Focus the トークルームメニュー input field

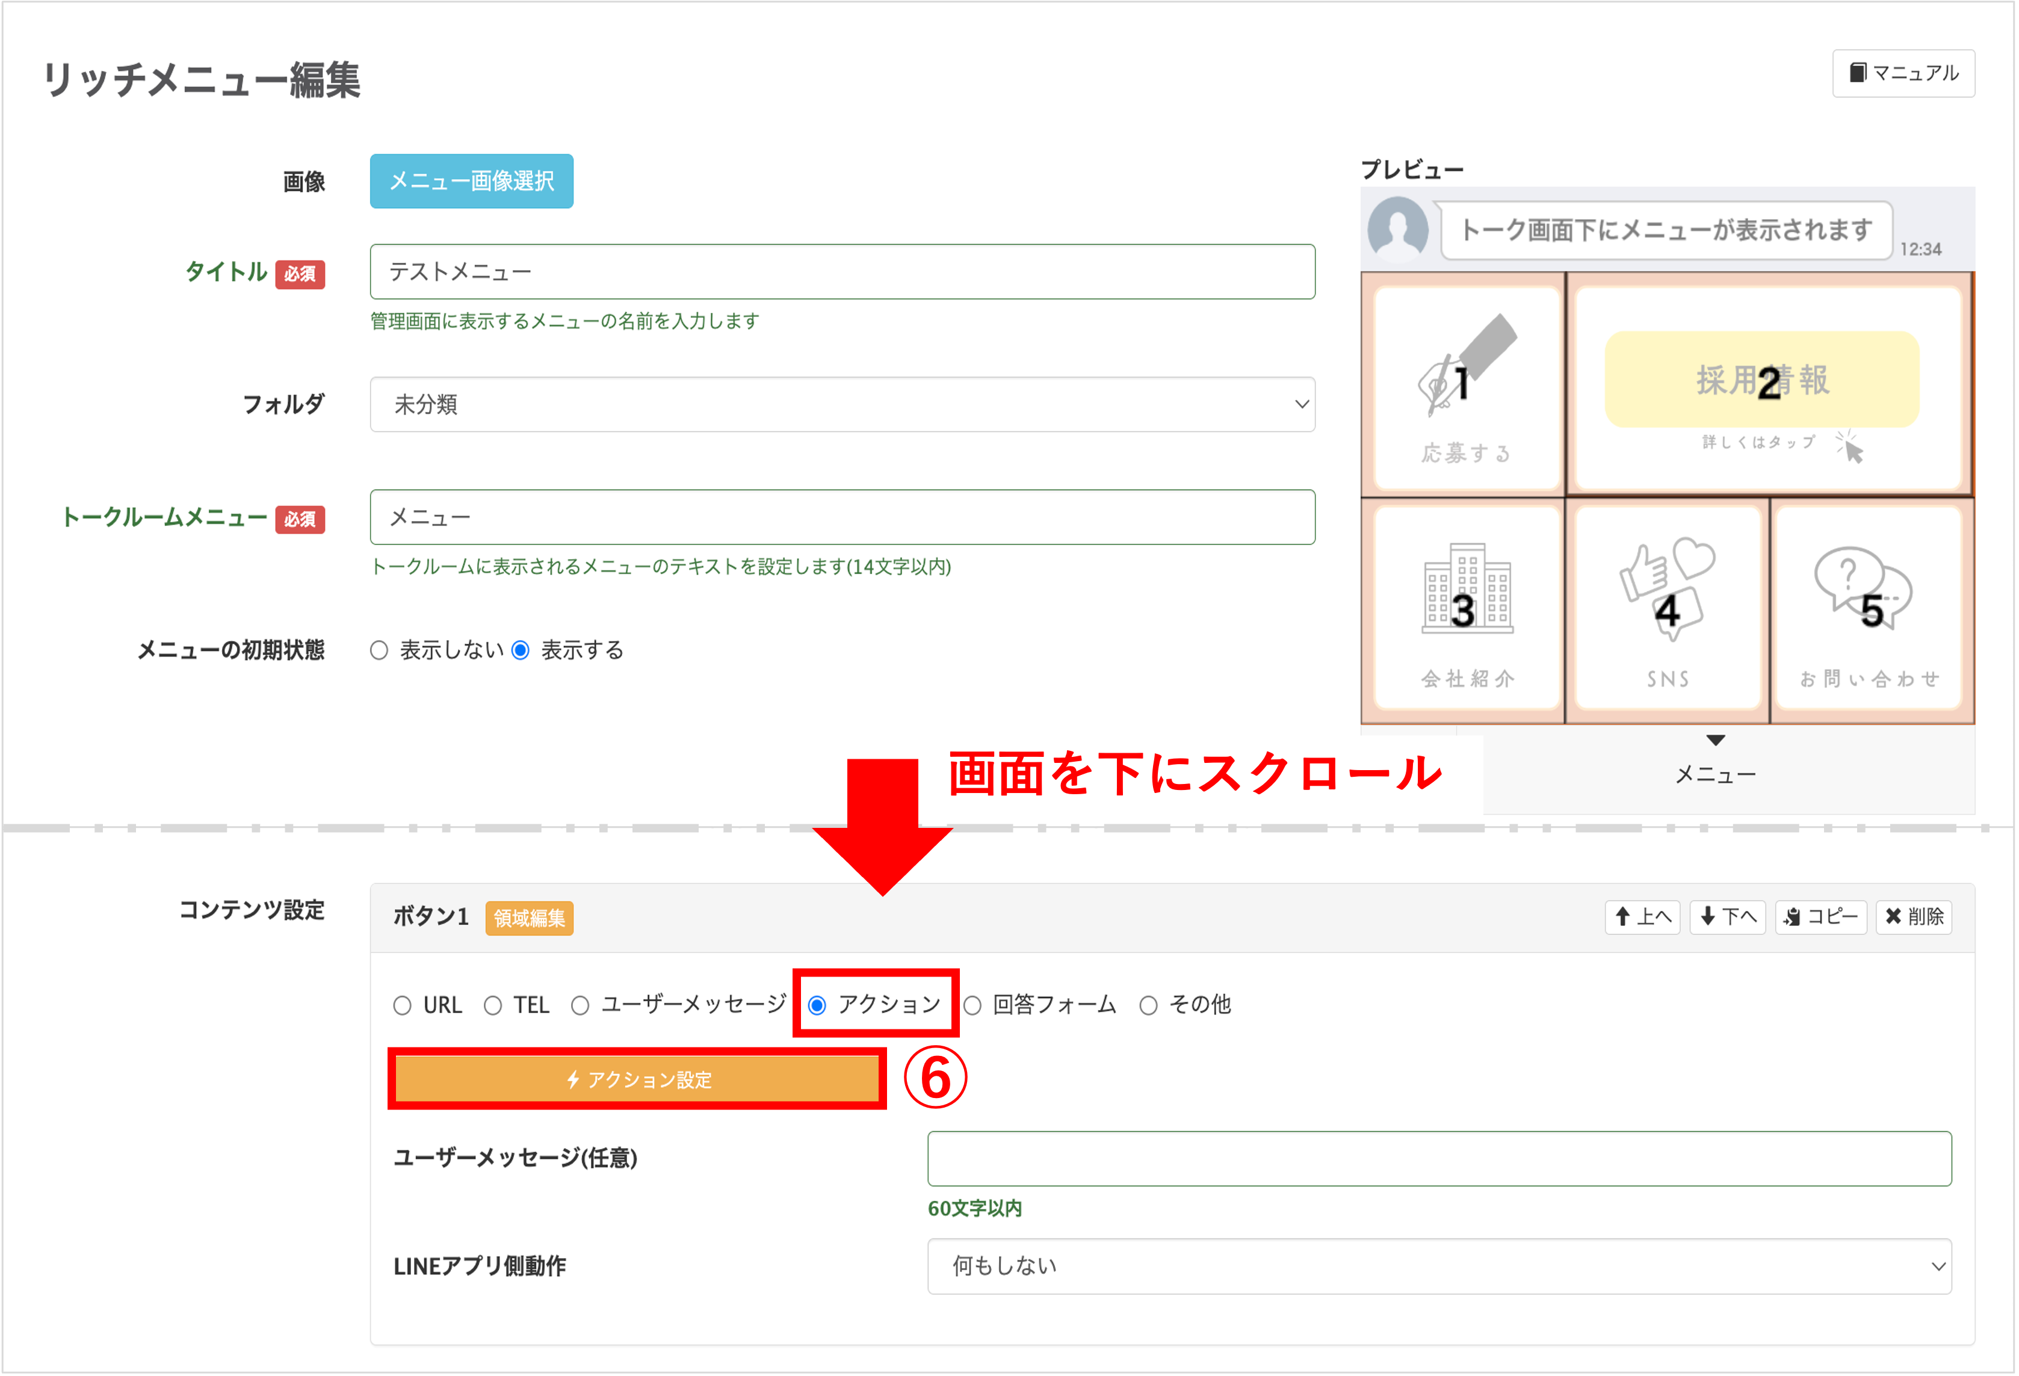tap(843, 518)
